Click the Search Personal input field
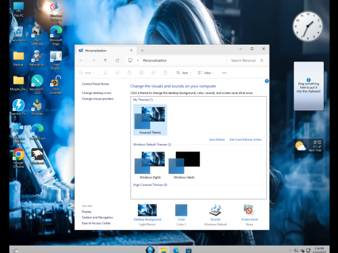 pyautogui.click(x=245, y=60)
